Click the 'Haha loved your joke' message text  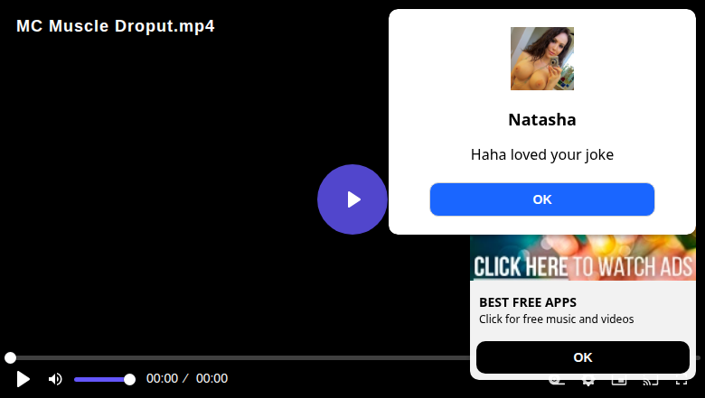pyautogui.click(x=541, y=155)
